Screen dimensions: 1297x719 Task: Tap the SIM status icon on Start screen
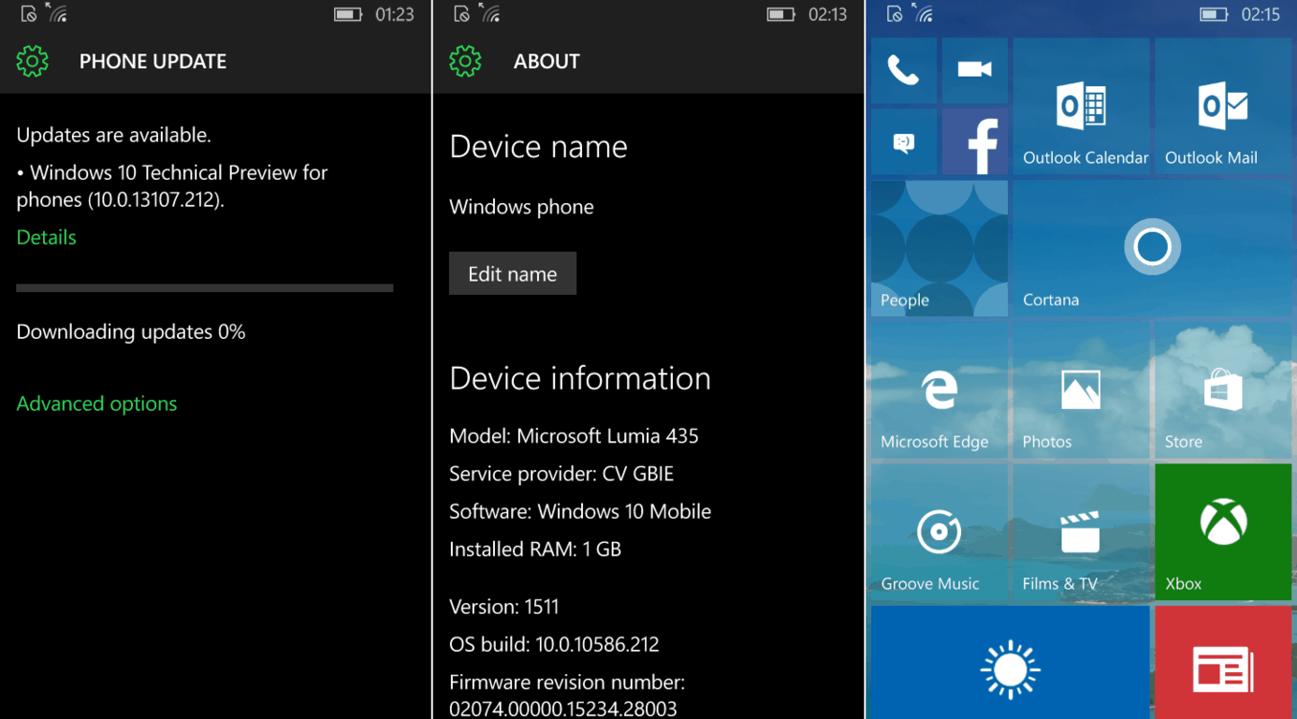[895, 14]
